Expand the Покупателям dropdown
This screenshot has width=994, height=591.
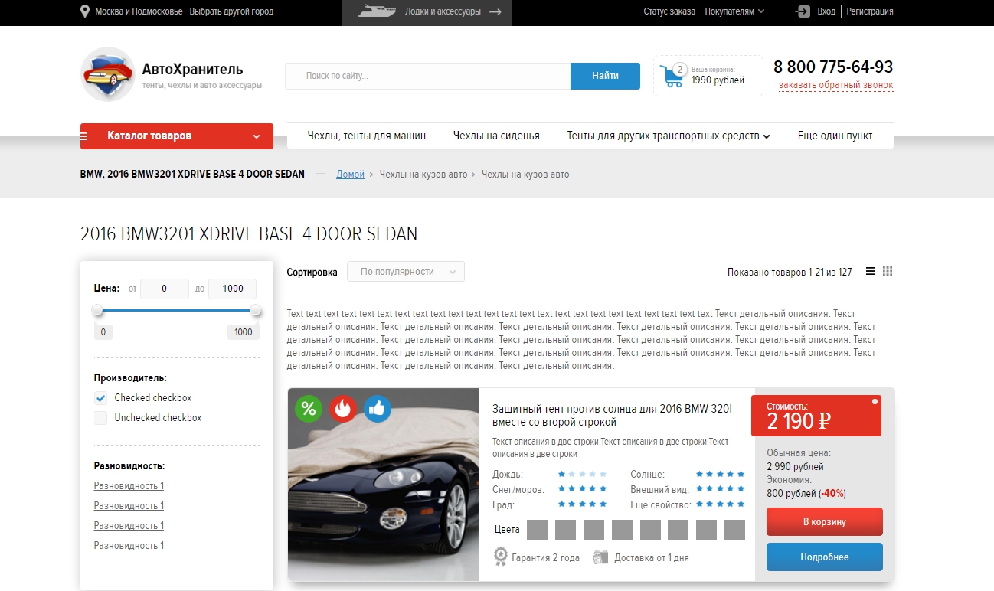coord(734,11)
